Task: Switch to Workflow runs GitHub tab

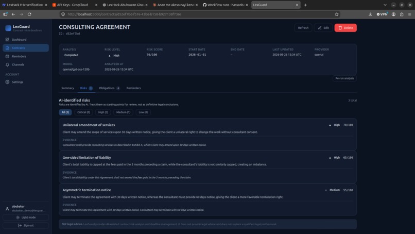Action: coord(226,5)
